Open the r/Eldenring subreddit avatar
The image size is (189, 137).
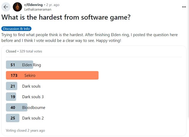(x=17, y=7)
